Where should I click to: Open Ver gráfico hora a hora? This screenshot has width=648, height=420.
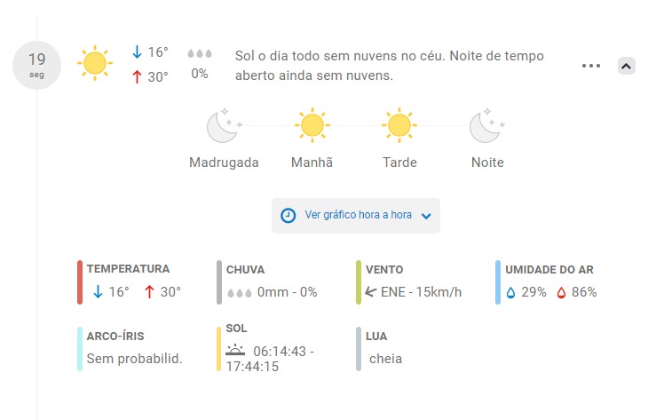pos(356,216)
